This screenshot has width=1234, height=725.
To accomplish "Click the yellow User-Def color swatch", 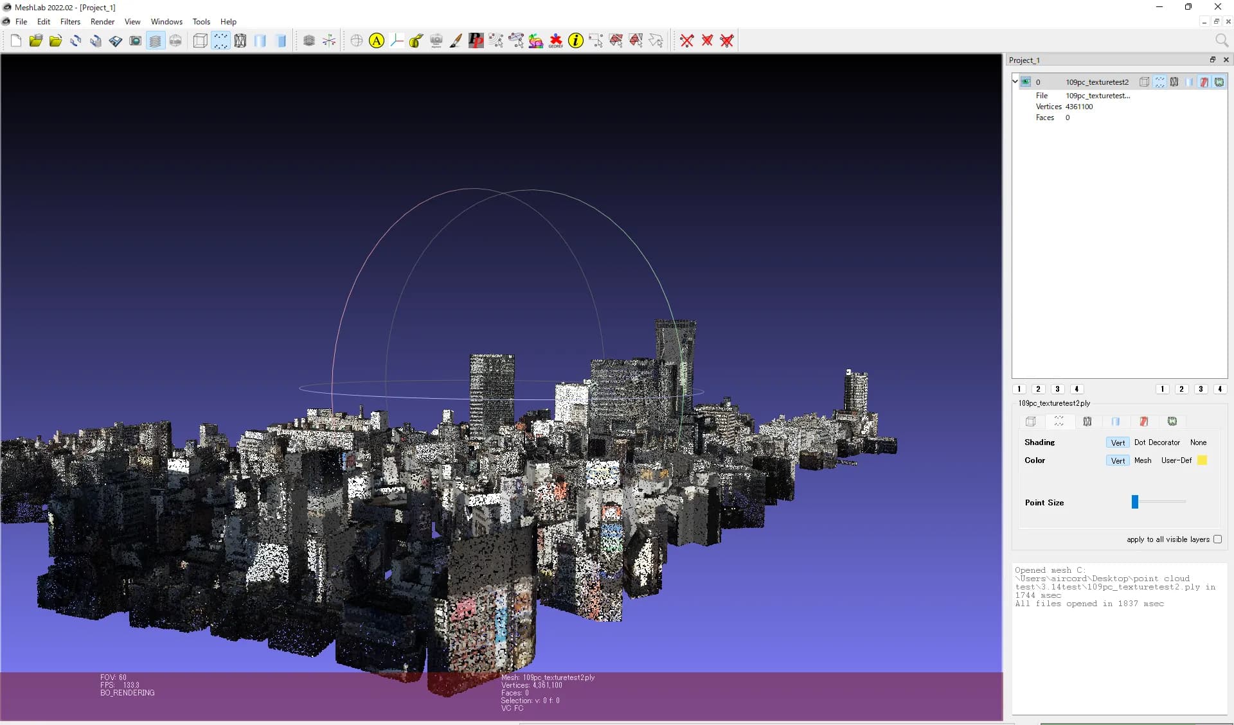I will pyautogui.click(x=1202, y=460).
